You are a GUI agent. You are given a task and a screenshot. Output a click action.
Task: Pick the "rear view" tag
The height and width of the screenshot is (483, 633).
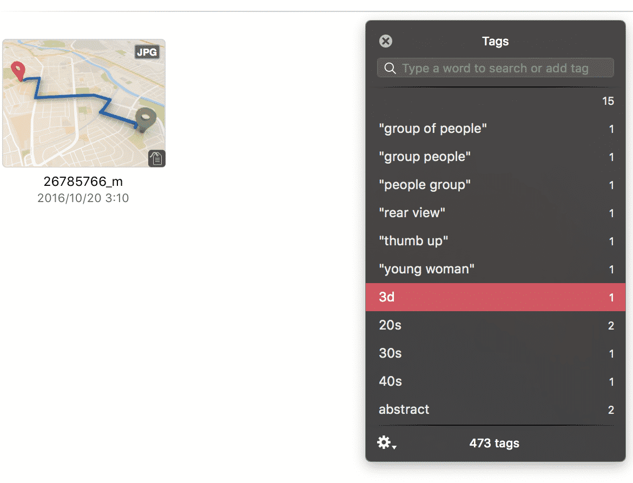(x=412, y=213)
